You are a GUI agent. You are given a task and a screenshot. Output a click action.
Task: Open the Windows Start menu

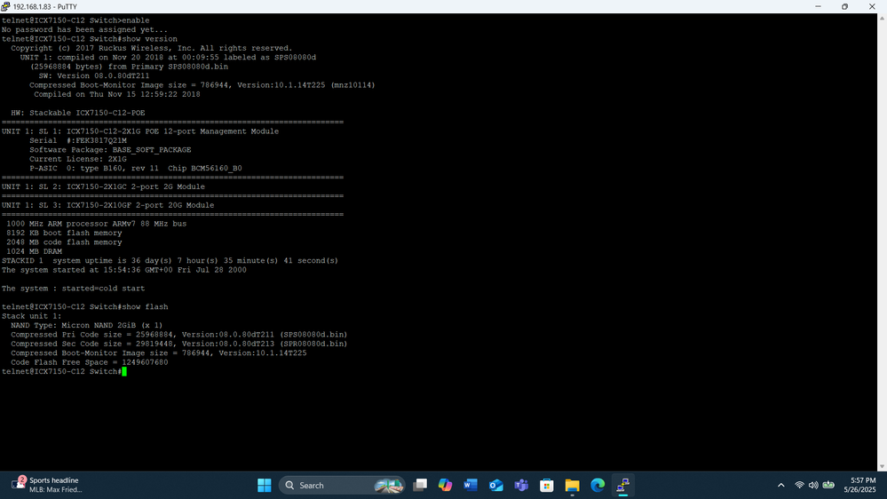point(265,486)
